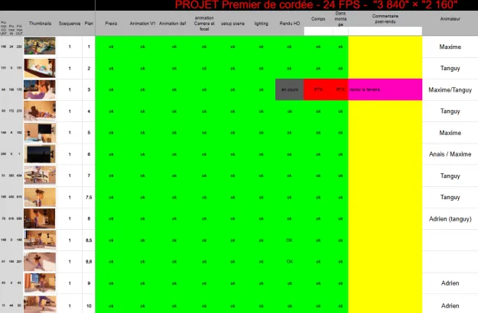Viewport: 478px width, 313px height.
Task: Click the plan number 8,5 cell
Action: [89, 240]
